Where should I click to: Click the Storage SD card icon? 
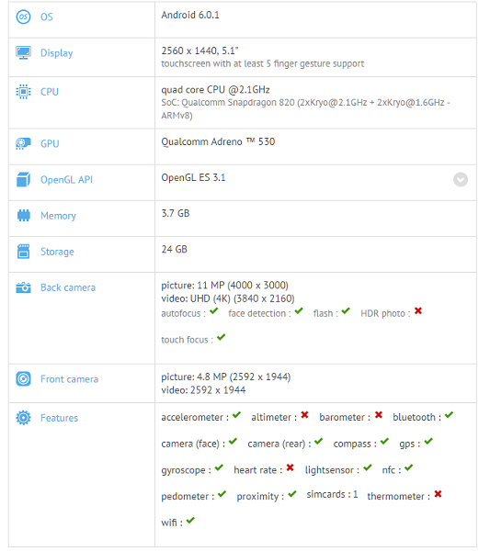click(x=23, y=252)
